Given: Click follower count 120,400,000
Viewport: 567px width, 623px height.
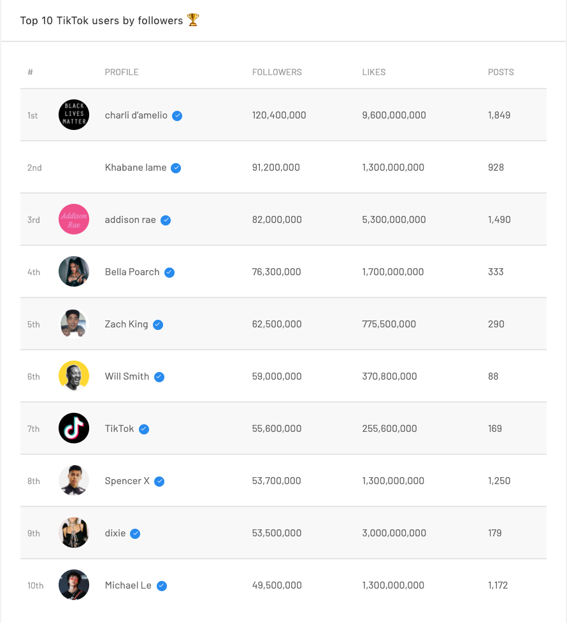Looking at the screenshot, I should tap(279, 115).
